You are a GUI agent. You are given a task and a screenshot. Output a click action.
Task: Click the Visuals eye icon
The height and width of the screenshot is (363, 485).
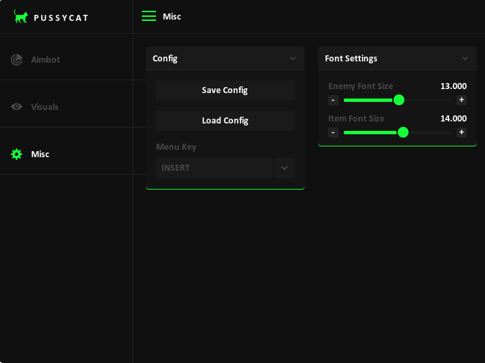(17, 107)
